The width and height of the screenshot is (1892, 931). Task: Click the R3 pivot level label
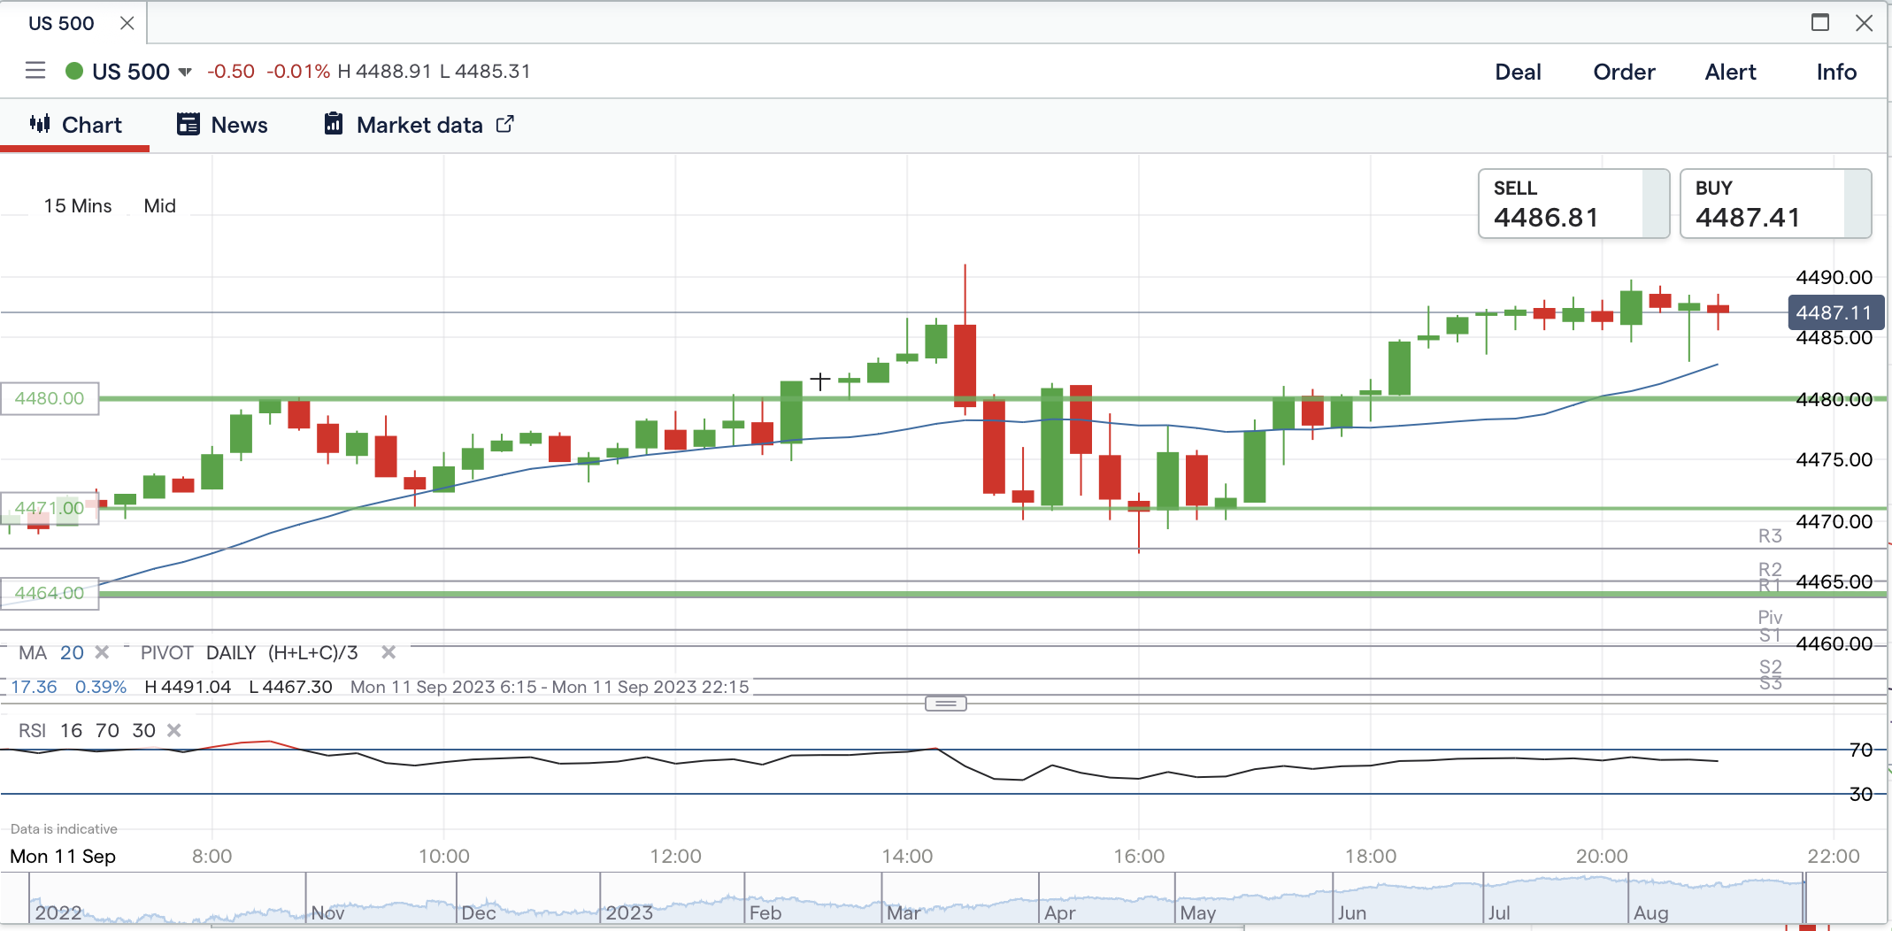(1770, 535)
